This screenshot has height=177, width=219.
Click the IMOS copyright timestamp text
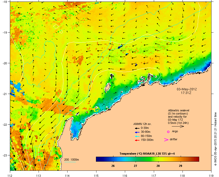[215, 139]
